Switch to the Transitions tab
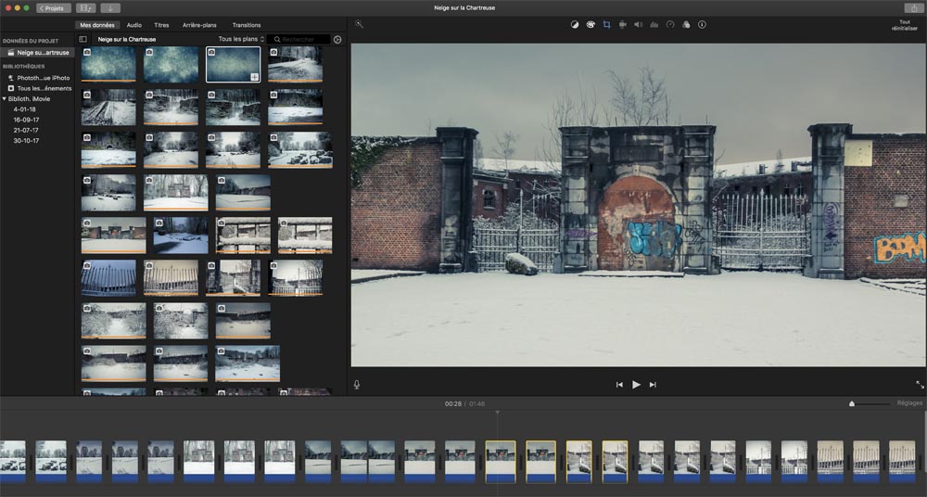 coord(247,25)
